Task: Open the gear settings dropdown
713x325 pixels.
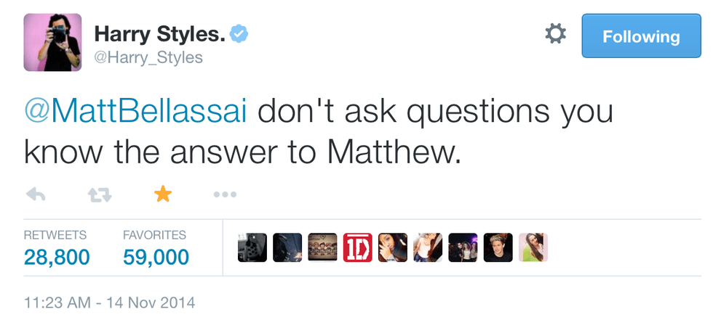Action: tap(556, 34)
